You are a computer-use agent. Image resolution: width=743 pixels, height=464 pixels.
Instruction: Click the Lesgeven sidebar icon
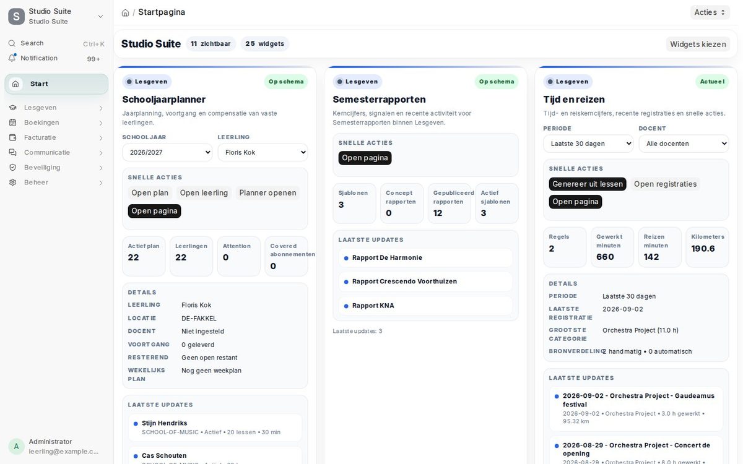point(12,108)
